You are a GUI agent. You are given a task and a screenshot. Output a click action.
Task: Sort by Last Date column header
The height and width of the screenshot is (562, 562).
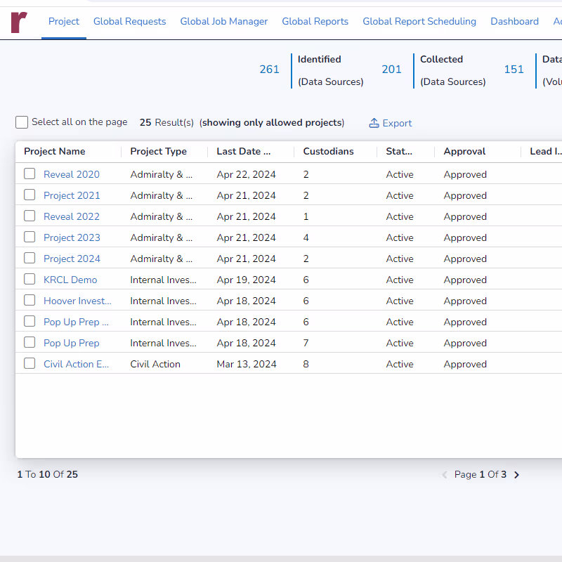(243, 152)
